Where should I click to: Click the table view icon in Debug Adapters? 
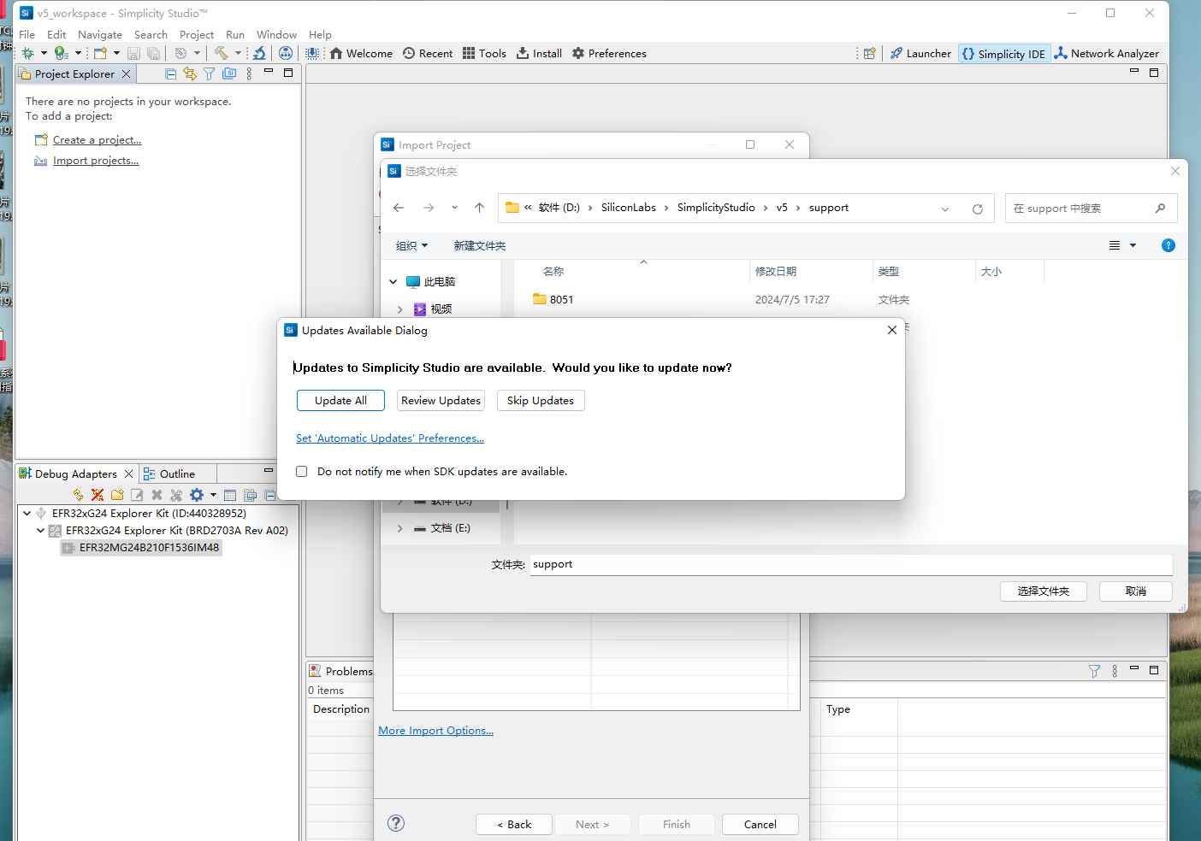(x=230, y=495)
